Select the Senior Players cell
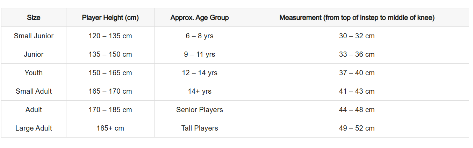 [x=200, y=110]
